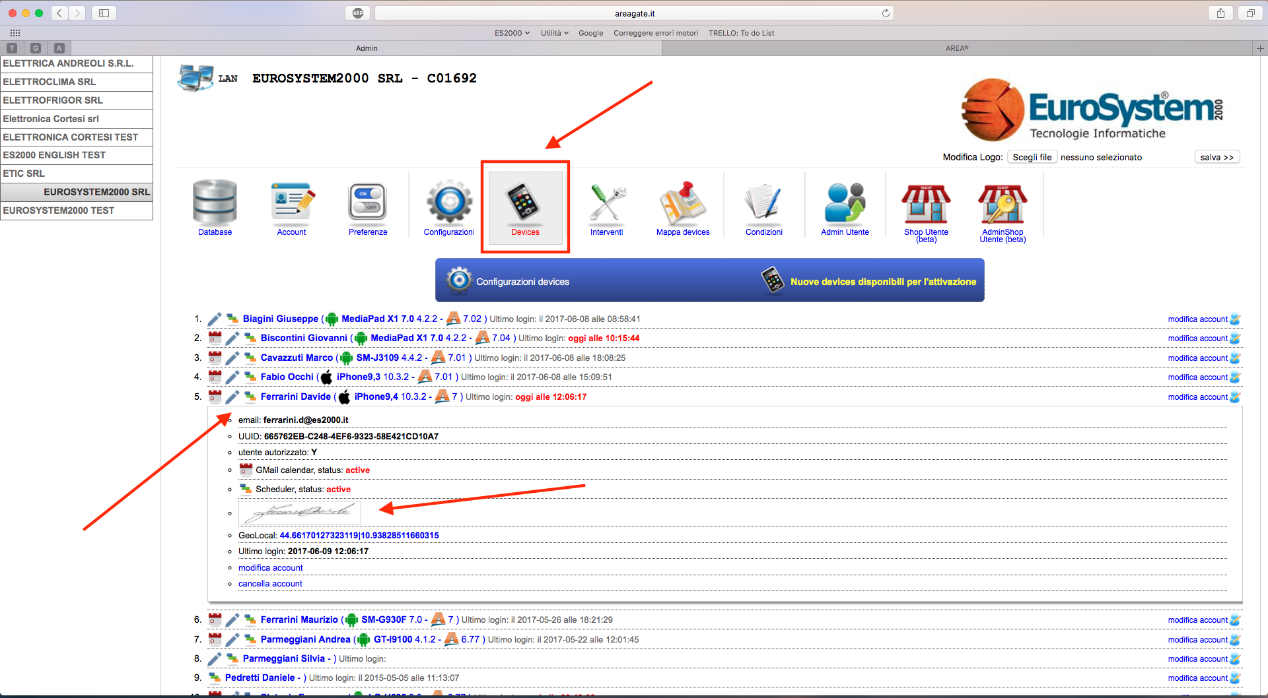Select ELETTRICA ANDREOLI S.R.L. in sidebar

coord(77,63)
